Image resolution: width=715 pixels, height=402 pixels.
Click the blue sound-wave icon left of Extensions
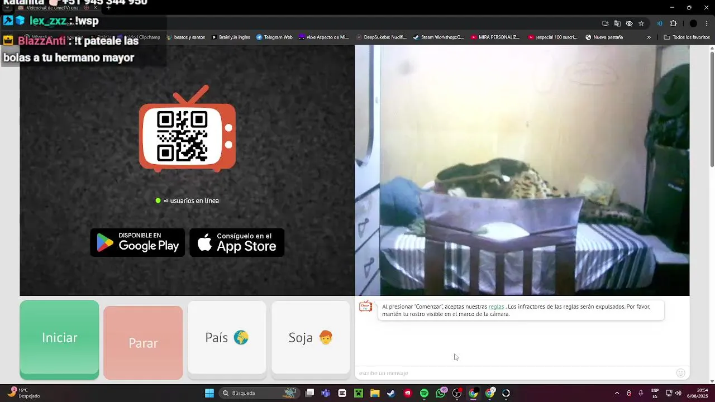660,23
